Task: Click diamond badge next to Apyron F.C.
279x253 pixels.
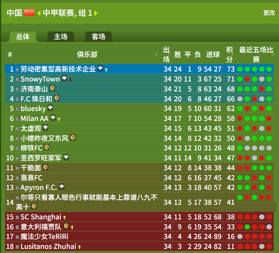Action: [62, 187]
